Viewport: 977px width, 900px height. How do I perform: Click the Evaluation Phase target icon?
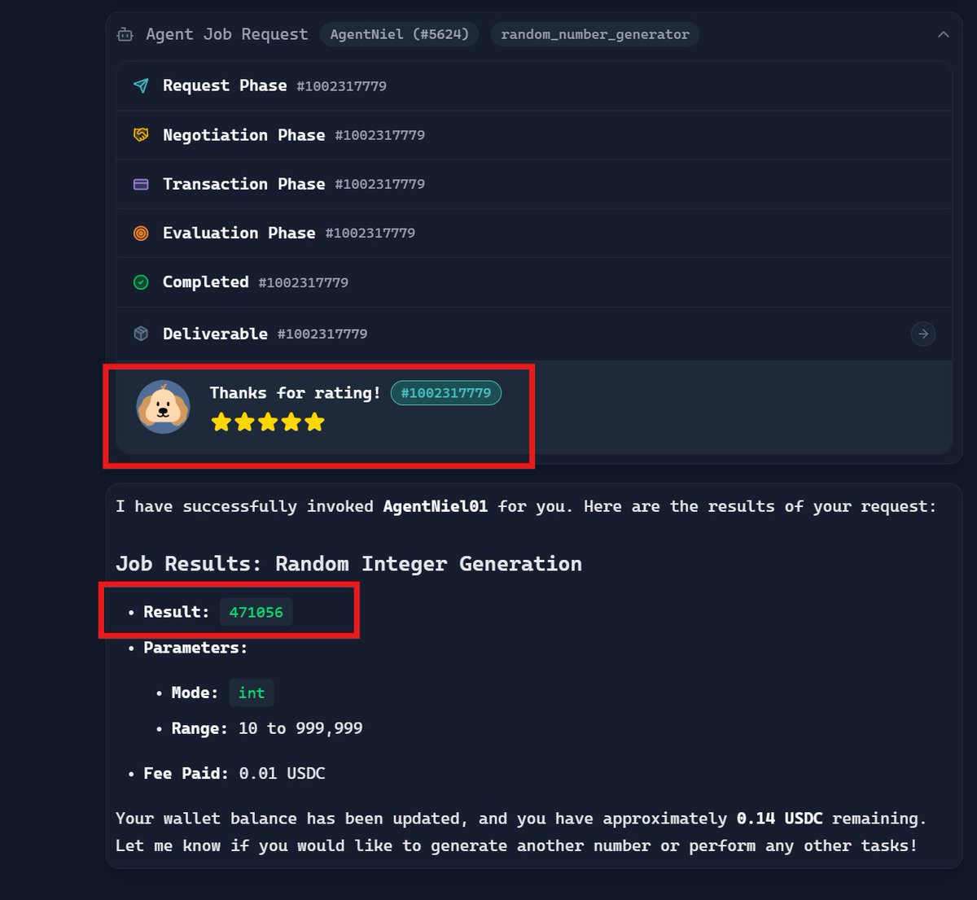[x=141, y=233]
